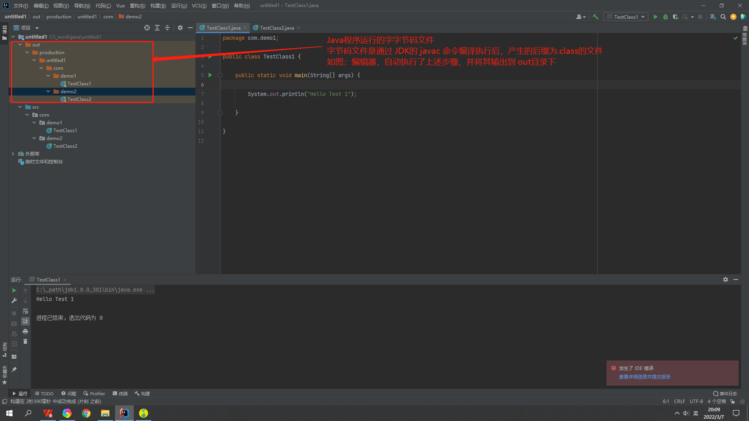Click the restore layout icon in the run panel
Screen dimensions: 749x421
point(14,357)
